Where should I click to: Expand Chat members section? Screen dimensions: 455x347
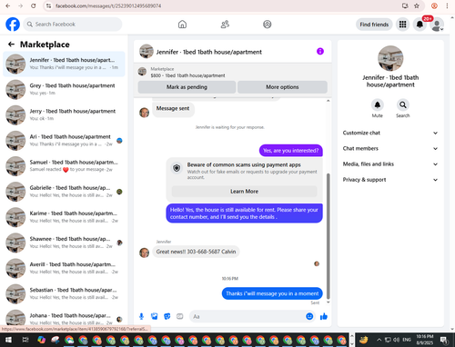tap(390, 149)
